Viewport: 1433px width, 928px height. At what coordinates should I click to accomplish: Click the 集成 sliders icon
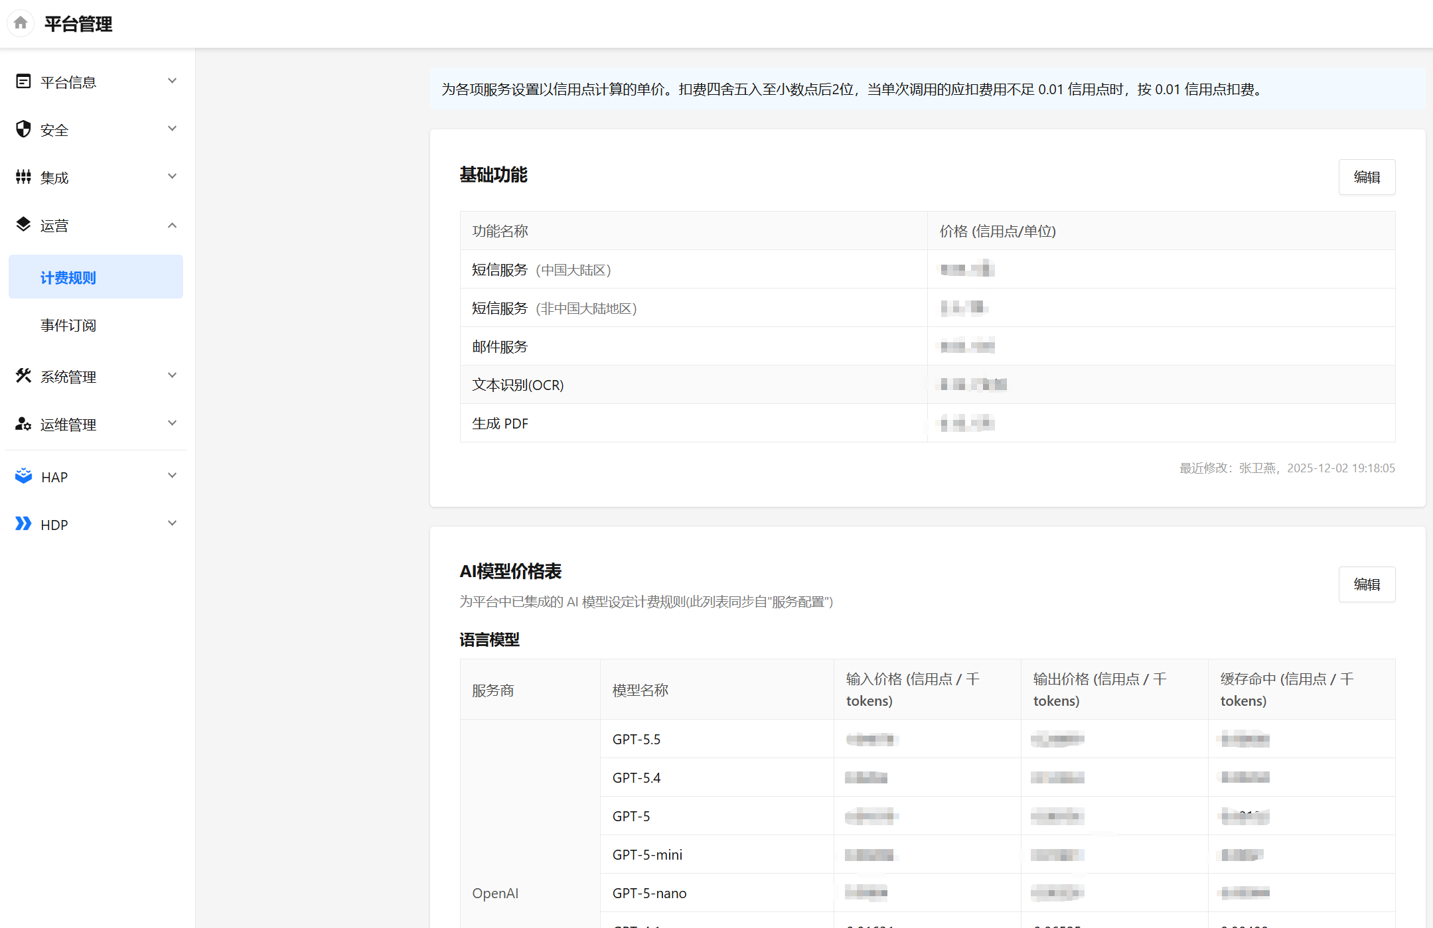pyautogui.click(x=23, y=177)
